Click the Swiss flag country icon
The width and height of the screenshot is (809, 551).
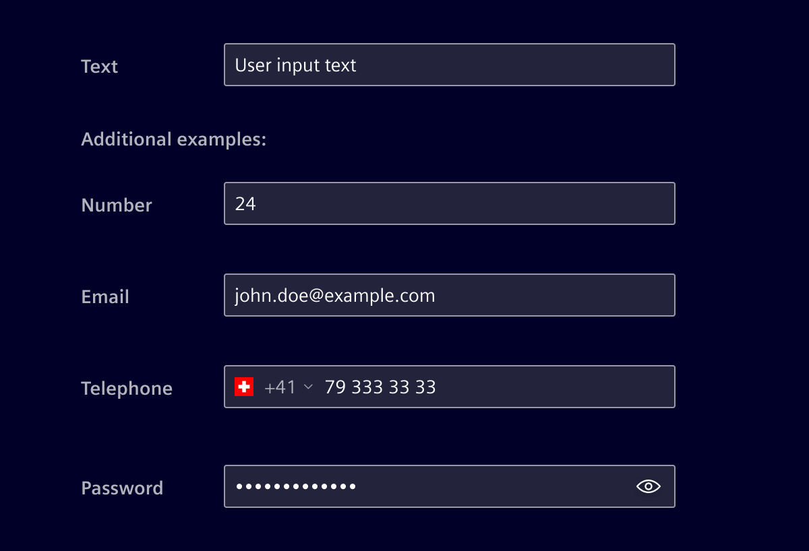(x=243, y=386)
